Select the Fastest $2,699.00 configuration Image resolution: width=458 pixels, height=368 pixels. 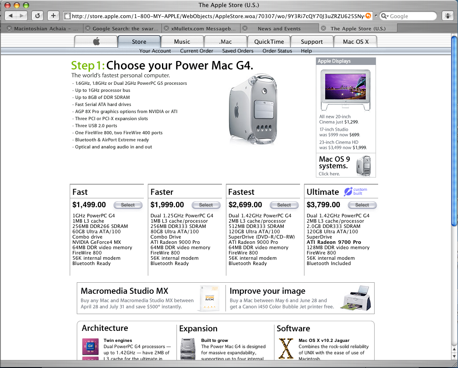[x=284, y=205]
